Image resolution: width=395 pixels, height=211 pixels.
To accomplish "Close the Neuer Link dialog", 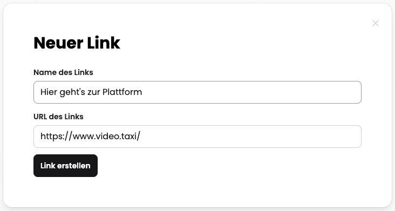I will (376, 23).
